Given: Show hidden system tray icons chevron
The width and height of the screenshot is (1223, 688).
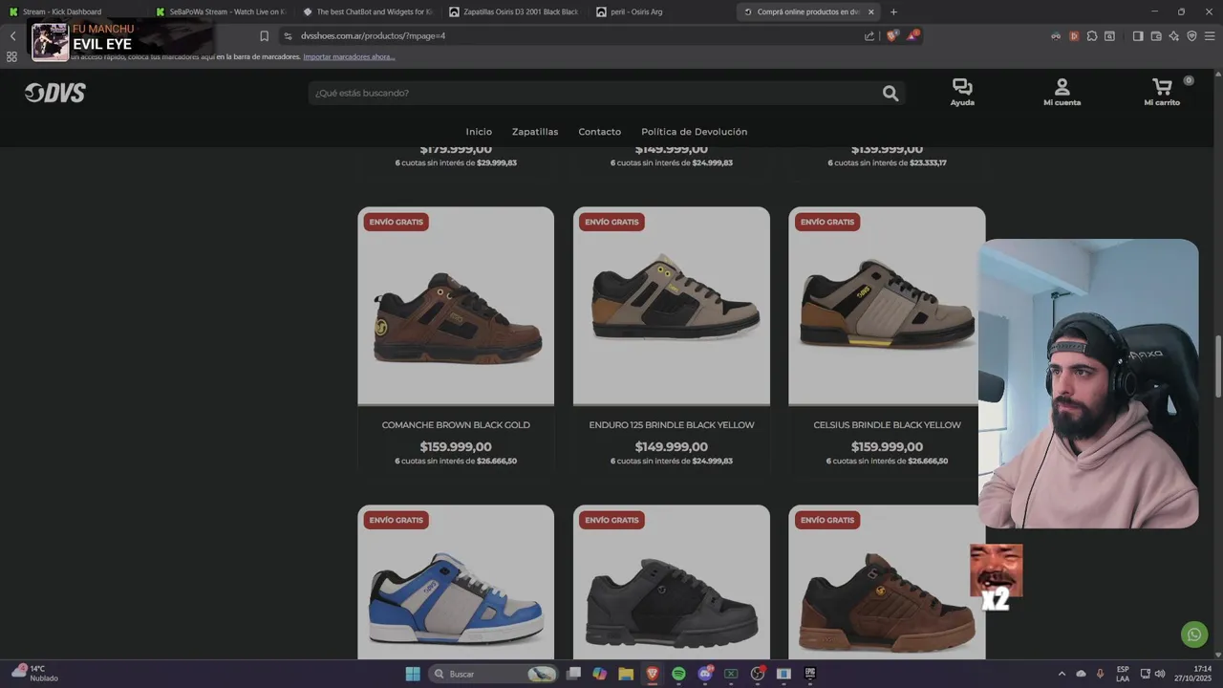Looking at the screenshot, I should [x=1062, y=674].
